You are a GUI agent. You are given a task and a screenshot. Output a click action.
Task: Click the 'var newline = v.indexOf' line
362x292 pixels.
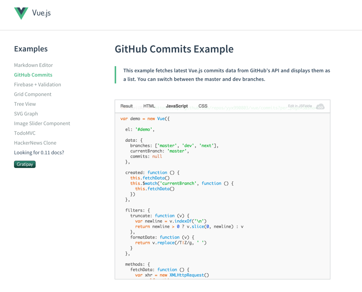[x=171, y=221]
